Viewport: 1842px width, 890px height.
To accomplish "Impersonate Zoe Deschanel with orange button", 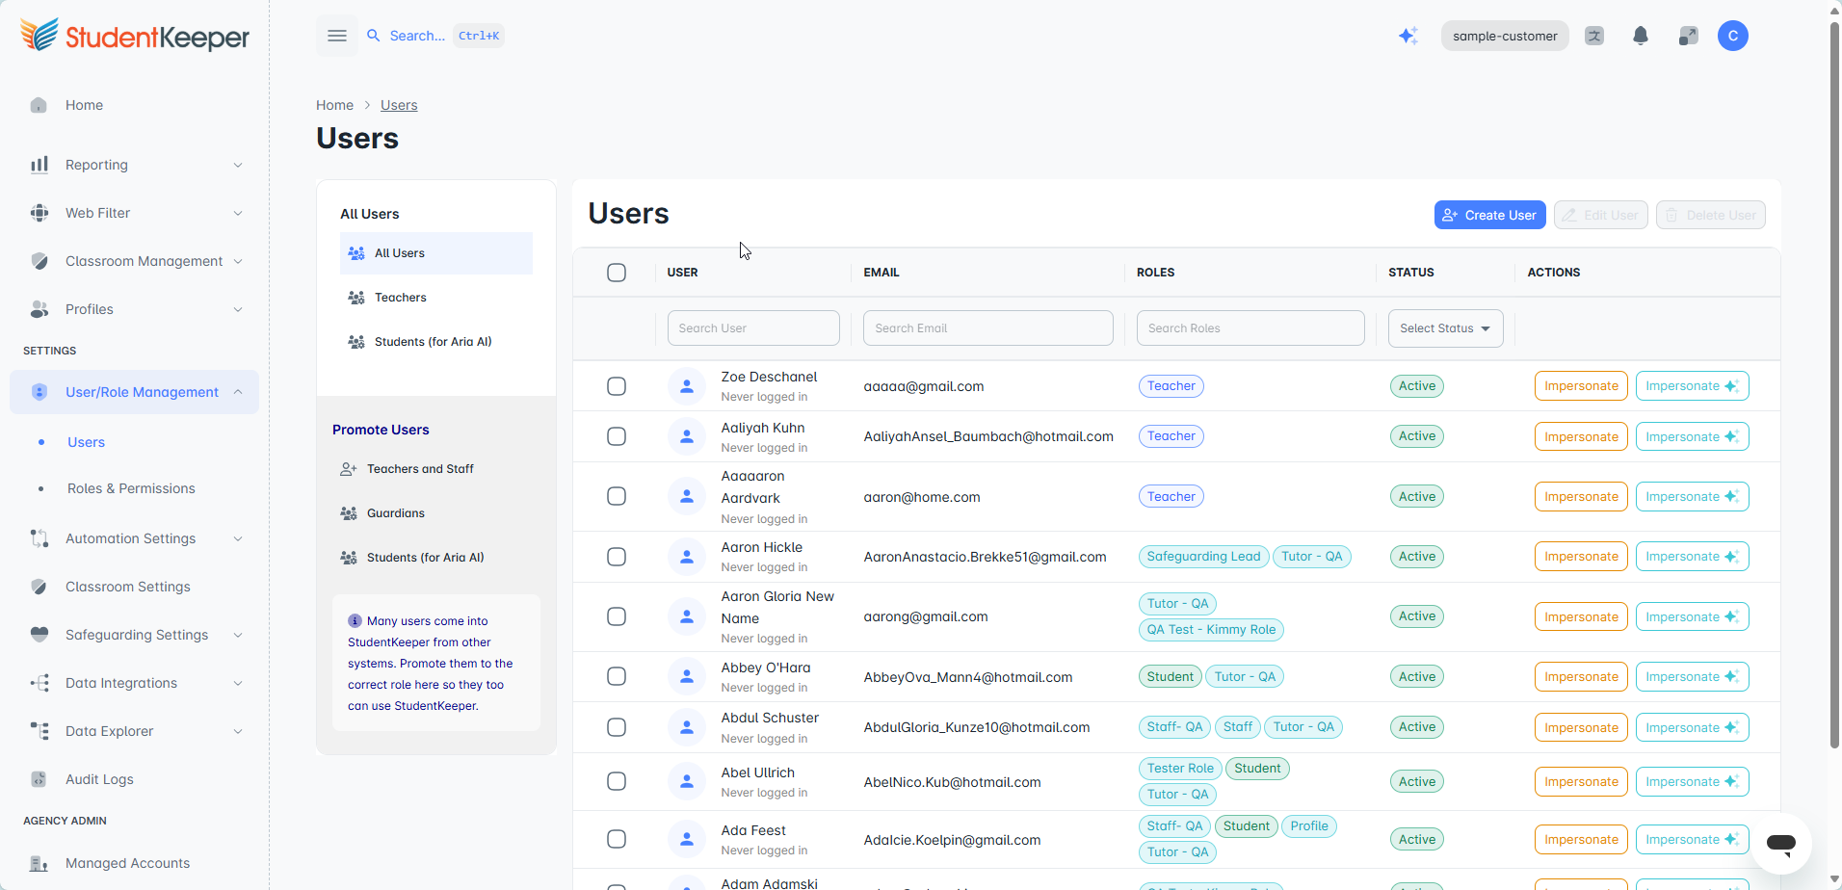I will tap(1581, 386).
